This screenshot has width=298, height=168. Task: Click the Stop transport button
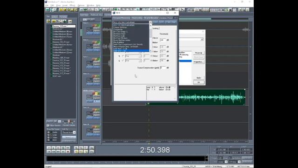(x=48, y=148)
